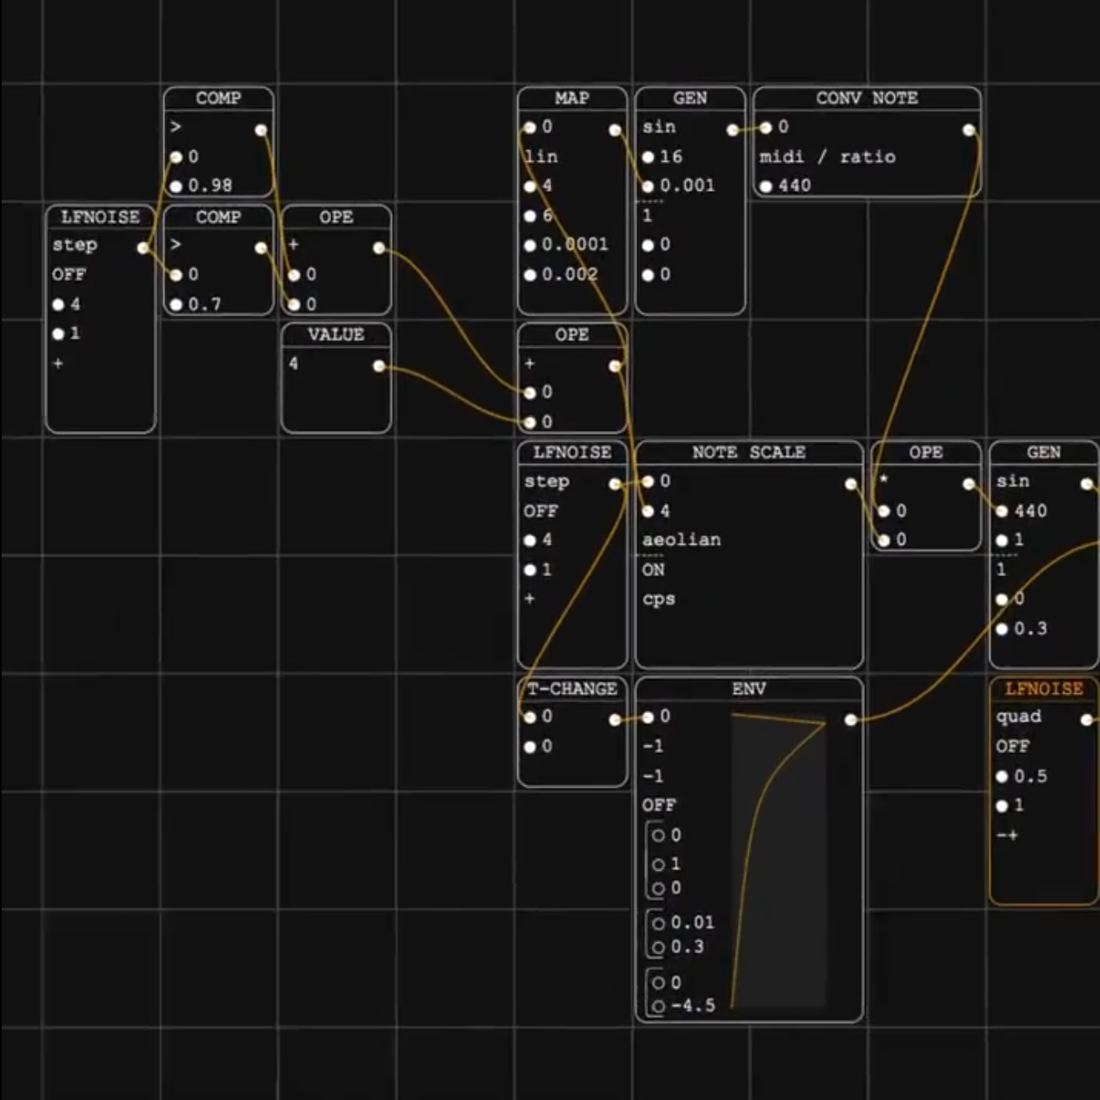1100x1100 pixels.
Task: Toggle OFF setting in the orange LFNOISE node
Action: [1012, 746]
